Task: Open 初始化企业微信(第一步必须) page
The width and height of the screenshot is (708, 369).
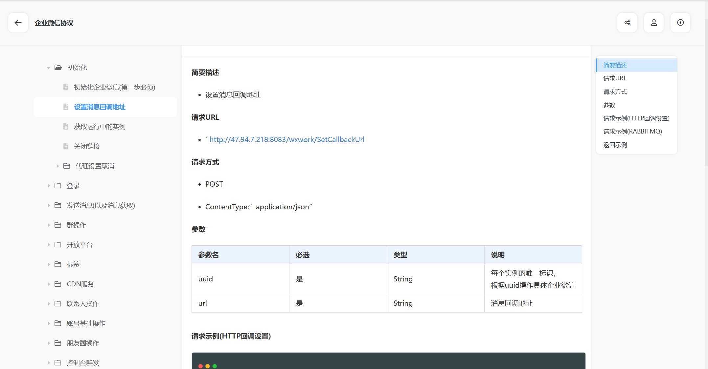Action: (x=114, y=87)
